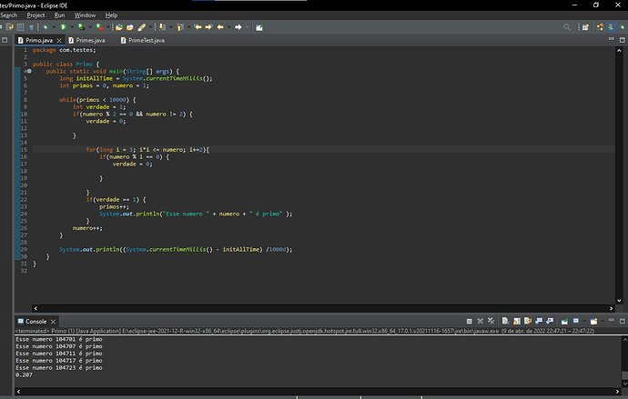Minimize the Console view

click(x=612, y=320)
